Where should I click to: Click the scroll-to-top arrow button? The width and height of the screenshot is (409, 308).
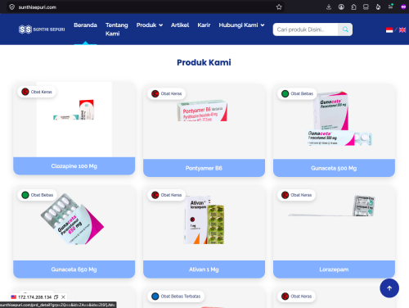pyautogui.click(x=389, y=288)
